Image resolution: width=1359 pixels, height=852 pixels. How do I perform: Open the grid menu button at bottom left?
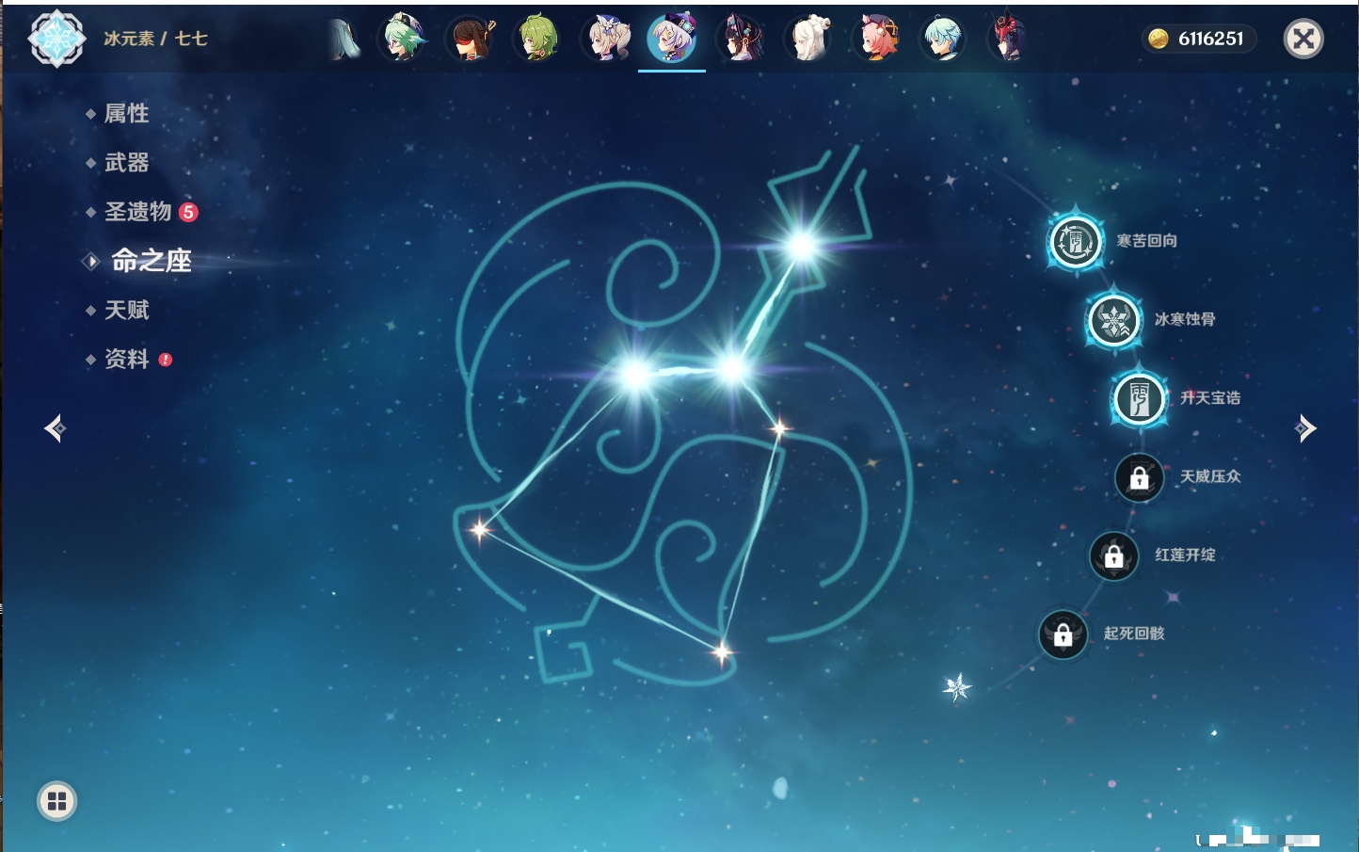(x=56, y=801)
